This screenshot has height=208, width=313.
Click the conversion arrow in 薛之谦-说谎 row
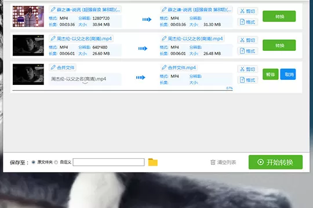click(x=147, y=19)
